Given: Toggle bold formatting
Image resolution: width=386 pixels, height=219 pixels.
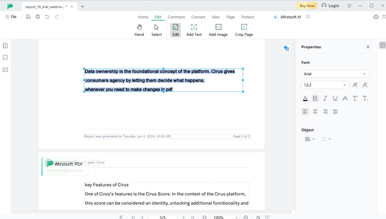Looking at the screenshot, I should point(315,98).
